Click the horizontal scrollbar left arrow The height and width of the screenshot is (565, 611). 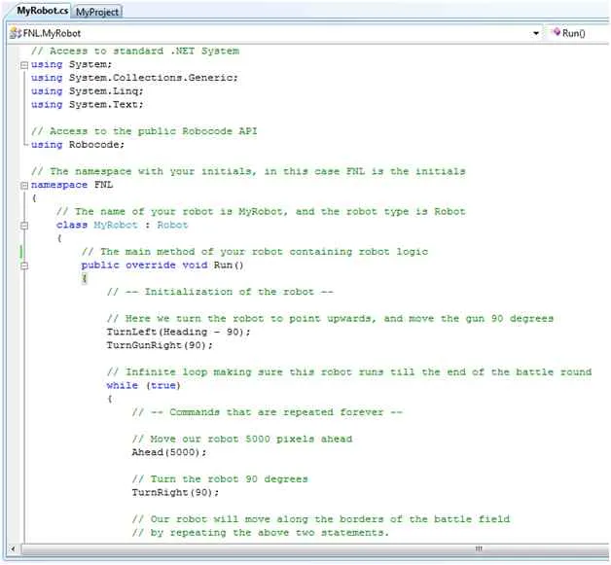[13, 549]
